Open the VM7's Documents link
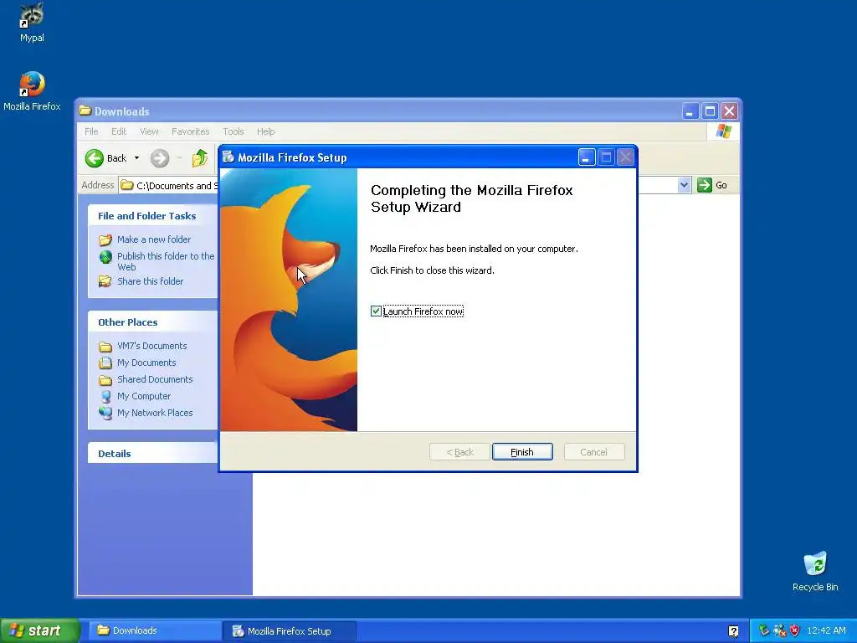 pos(152,346)
